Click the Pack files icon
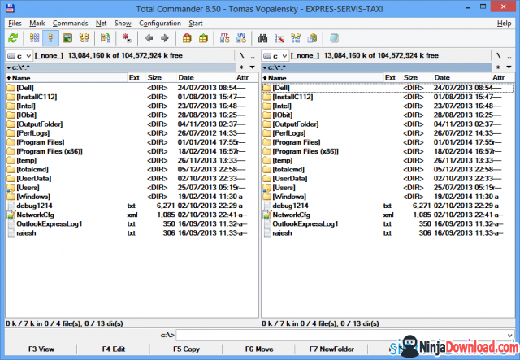This screenshot has width=520, height=360. click(x=187, y=38)
